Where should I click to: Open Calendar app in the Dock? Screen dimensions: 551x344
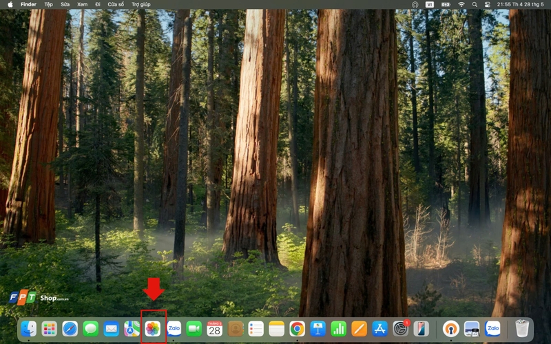(x=215, y=329)
